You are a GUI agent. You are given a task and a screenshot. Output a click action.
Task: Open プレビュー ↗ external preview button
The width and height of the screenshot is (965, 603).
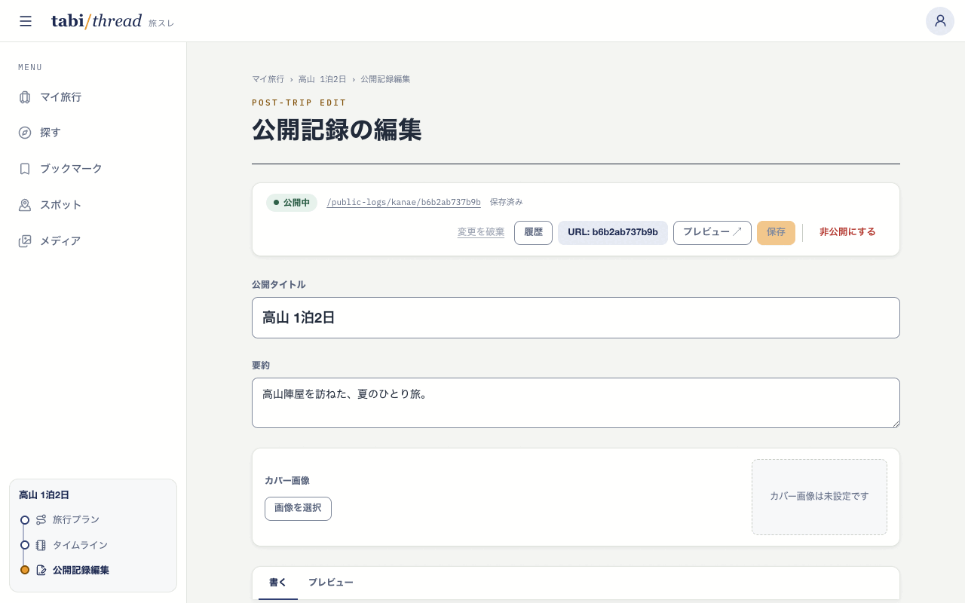point(712,232)
